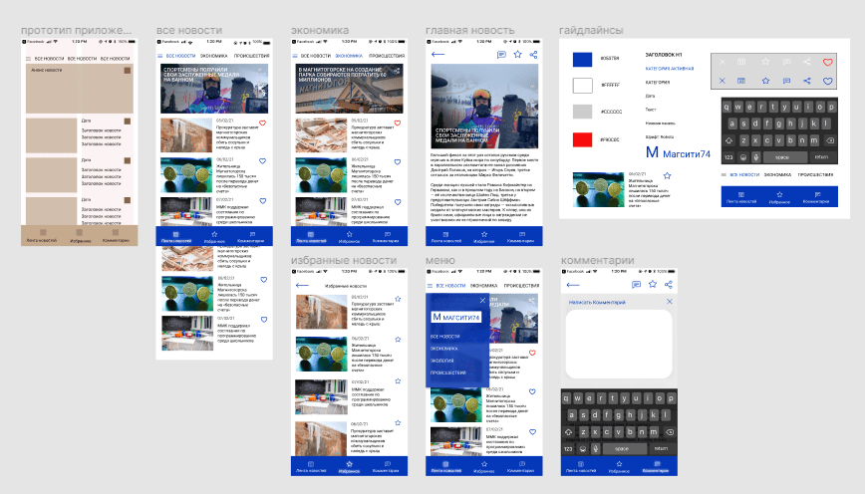Toggle star on first избранные новости item

(397, 298)
